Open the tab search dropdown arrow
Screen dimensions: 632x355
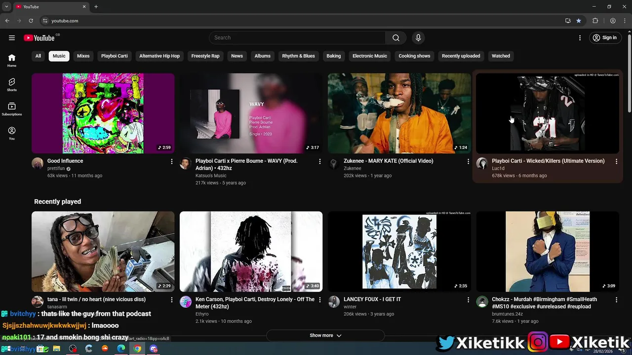coord(6,6)
